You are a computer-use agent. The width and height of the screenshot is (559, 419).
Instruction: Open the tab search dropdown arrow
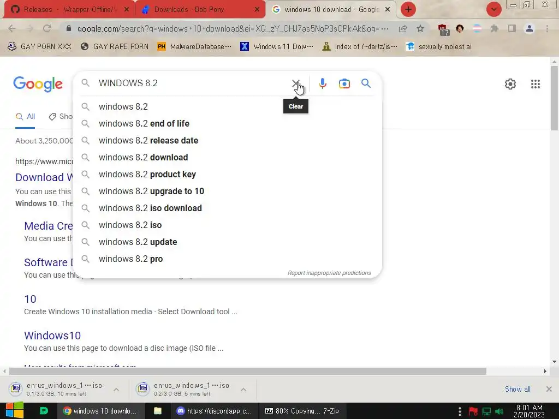click(x=493, y=9)
